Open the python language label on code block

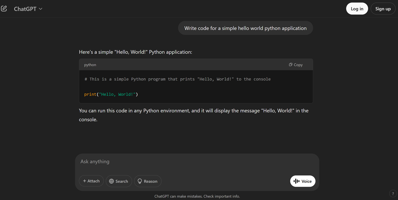coord(90,65)
